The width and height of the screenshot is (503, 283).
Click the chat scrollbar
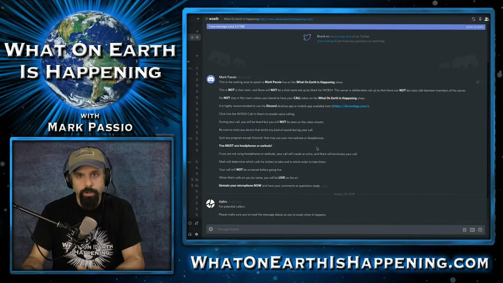point(488,130)
